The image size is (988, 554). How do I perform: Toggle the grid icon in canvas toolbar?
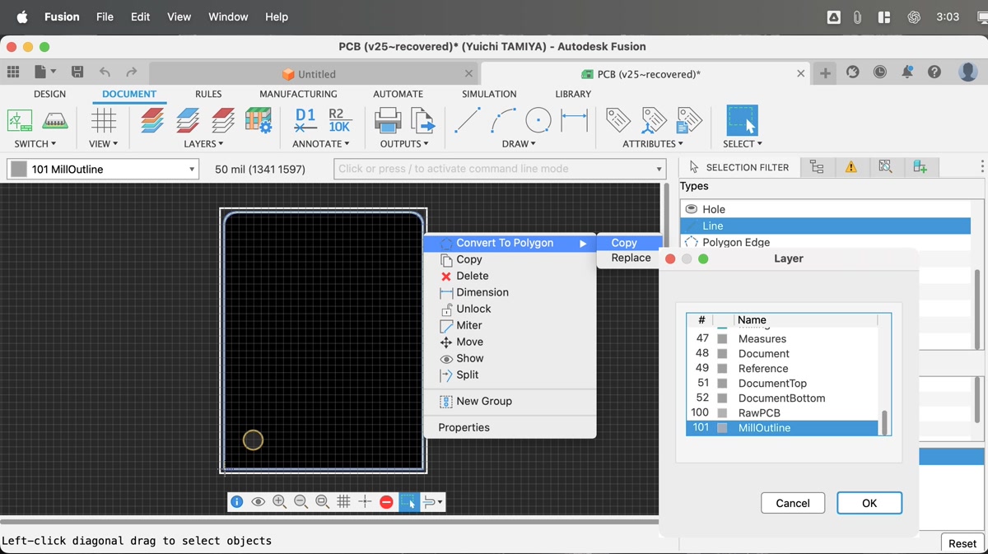pyautogui.click(x=344, y=501)
